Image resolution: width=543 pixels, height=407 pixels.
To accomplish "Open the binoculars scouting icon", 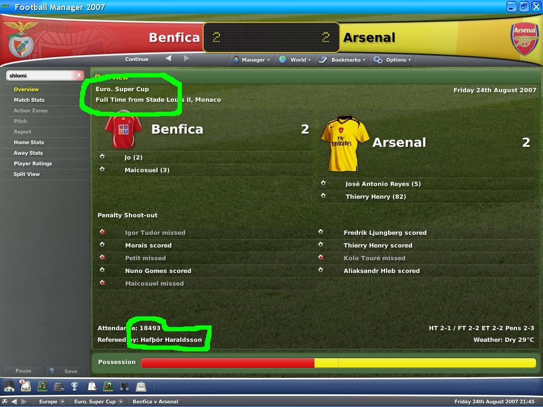I will pos(124,386).
